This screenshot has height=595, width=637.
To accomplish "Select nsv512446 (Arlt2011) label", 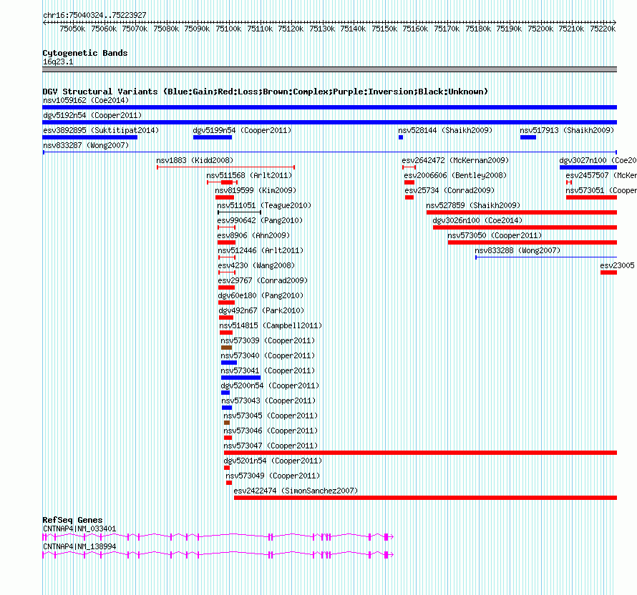I will (x=261, y=250).
